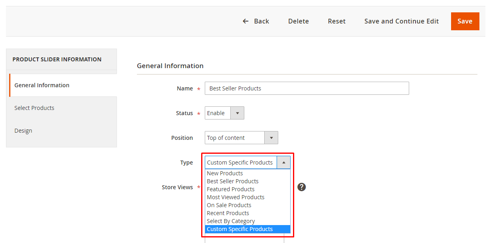
Task: Open the General Information tab
Action: tap(42, 85)
